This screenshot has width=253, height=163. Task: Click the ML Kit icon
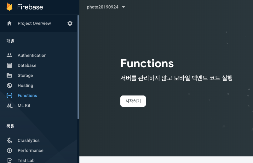(x=9, y=106)
